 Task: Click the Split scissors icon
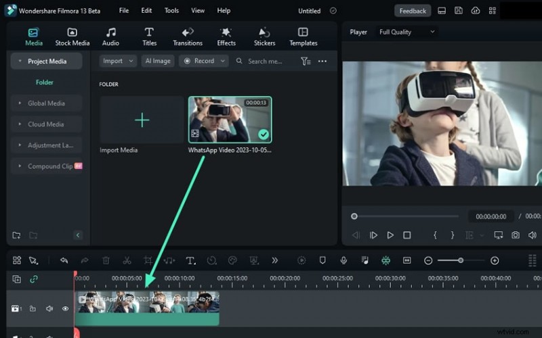tap(127, 260)
